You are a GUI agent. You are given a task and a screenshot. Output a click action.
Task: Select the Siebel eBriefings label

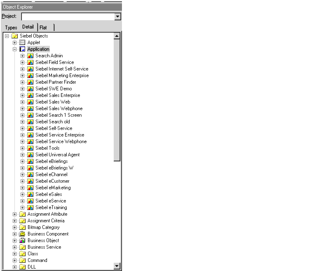(51, 161)
